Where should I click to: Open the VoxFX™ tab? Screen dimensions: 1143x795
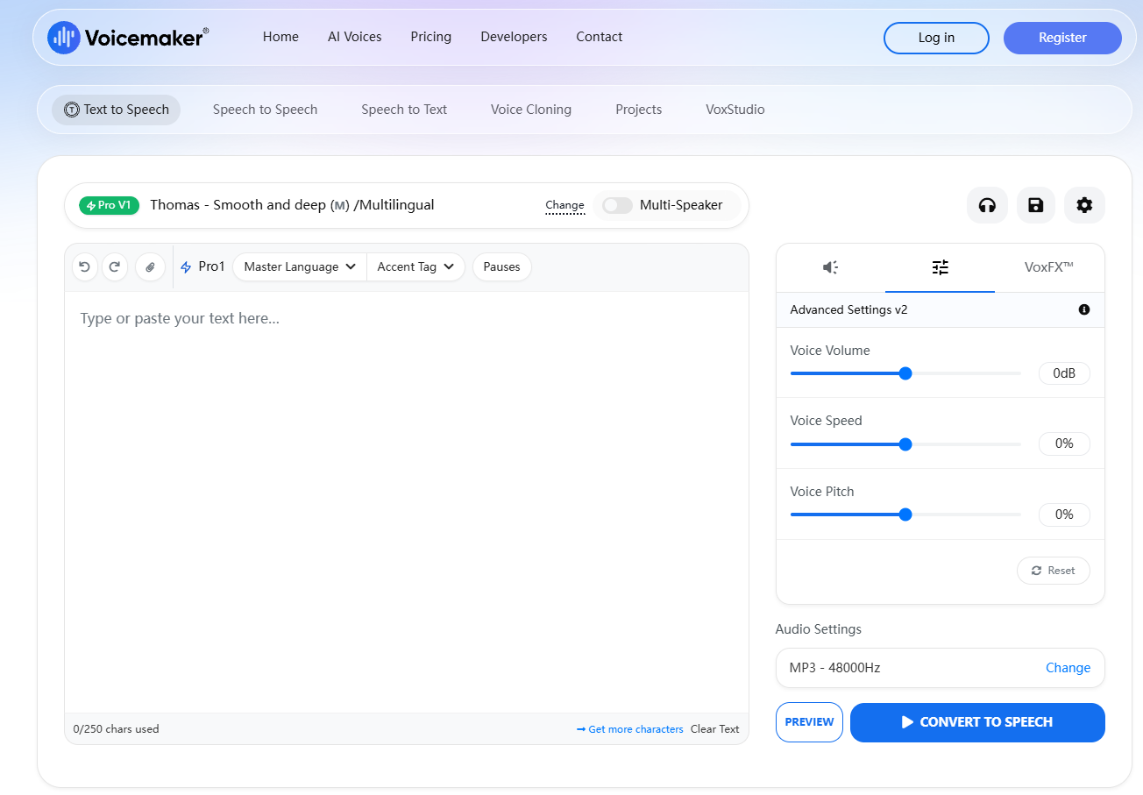click(x=1049, y=267)
